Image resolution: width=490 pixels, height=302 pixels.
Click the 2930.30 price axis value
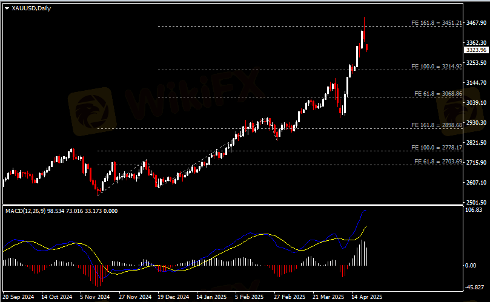(476, 123)
